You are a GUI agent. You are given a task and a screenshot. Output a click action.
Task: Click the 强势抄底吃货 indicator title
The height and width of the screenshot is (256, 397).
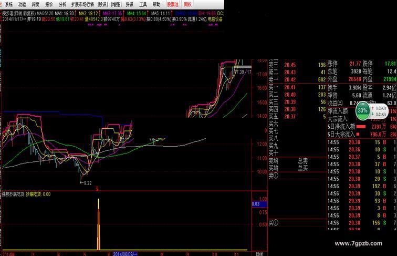click(13, 194)
